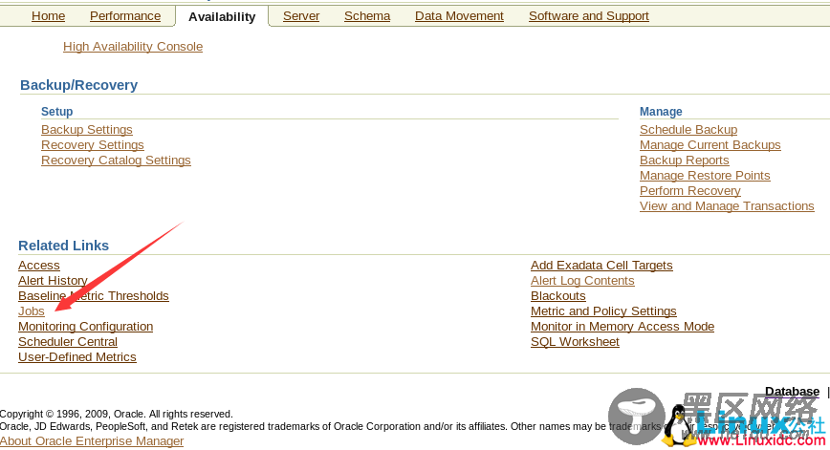830x450 pixels.
Task: Open Metric and Policy Settings
Action: click(x=604, y=311)
